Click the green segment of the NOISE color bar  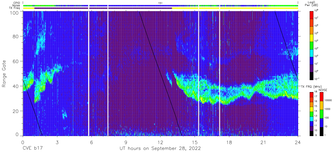[x=321, y=114]
